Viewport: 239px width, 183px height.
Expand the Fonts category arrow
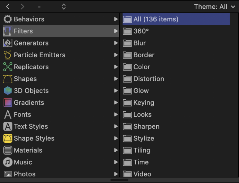116,115
